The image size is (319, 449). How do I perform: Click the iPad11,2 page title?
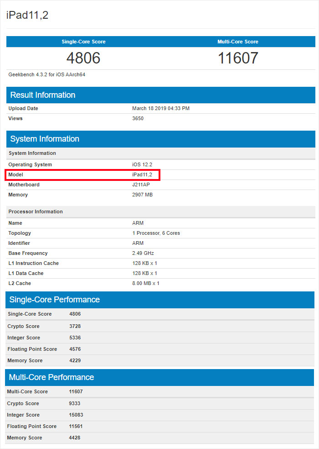(27, 15)
